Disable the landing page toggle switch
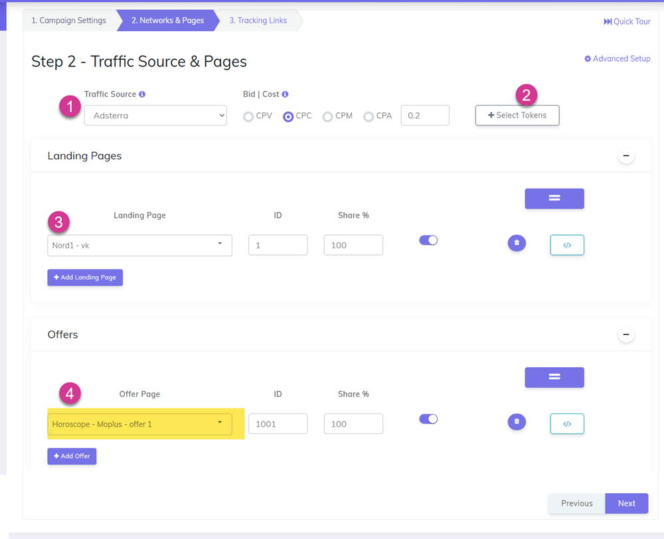Viewport: 664px width, 539px height. [x=428, y=240]
